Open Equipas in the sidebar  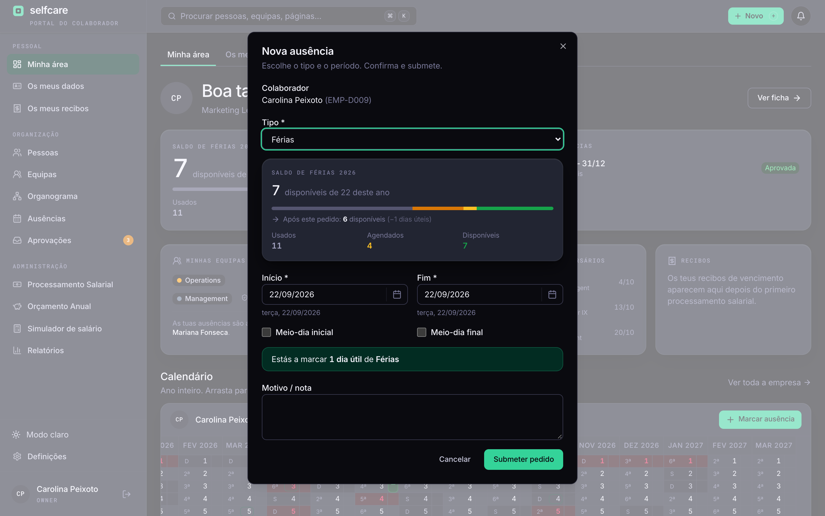[73, 174]
